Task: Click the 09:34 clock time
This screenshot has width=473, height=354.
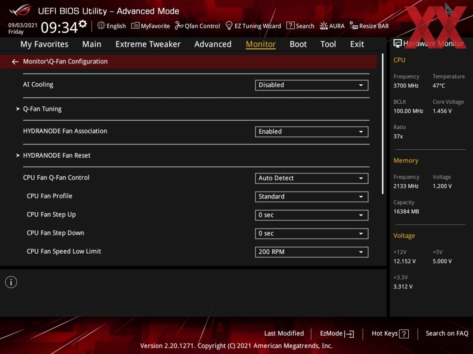Action: click(59, 27)
